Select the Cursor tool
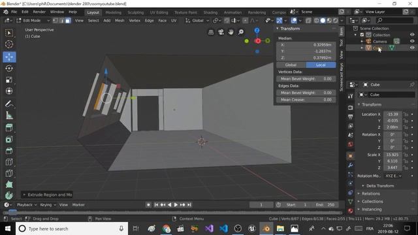The height and width of the screenshot is (235, 418). [x=9, y=44]
